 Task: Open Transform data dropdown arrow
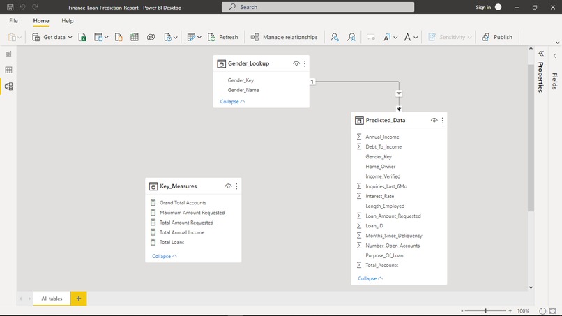[199, 37]
